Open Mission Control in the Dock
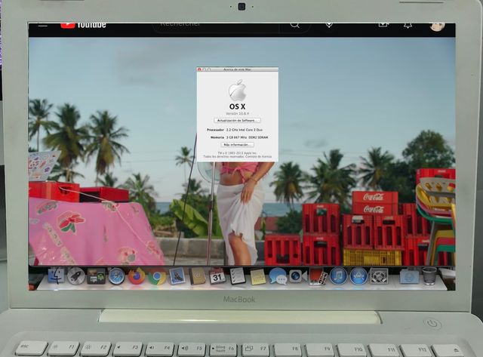This screenshot has width=483, height=357. click(x=96, y=276)
